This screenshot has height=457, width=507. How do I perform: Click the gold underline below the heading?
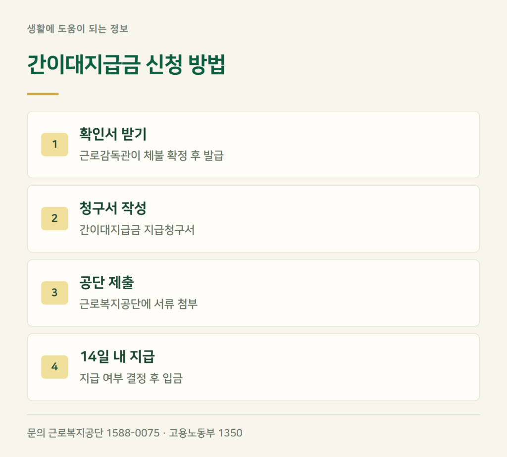point(43,94)
